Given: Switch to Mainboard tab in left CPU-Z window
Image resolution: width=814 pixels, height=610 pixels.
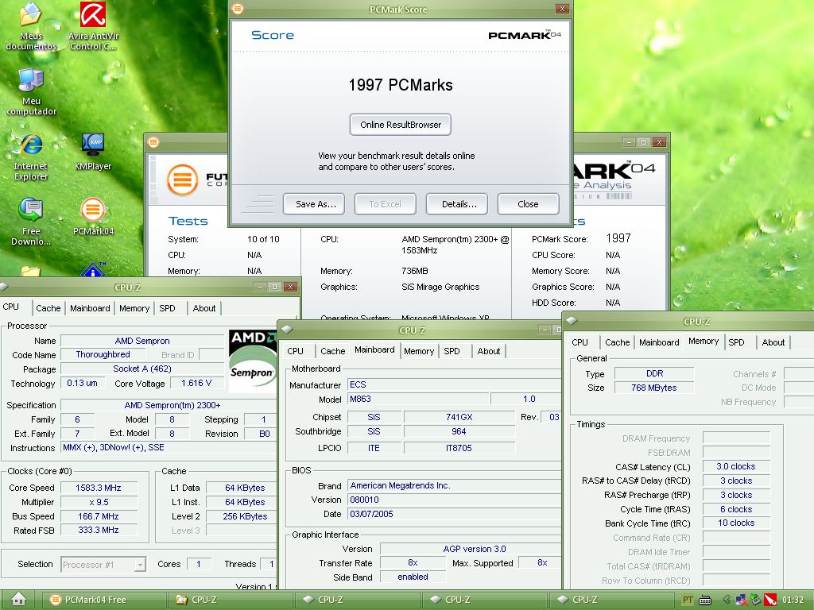Looking at the screenshot, I should (90, 308).
